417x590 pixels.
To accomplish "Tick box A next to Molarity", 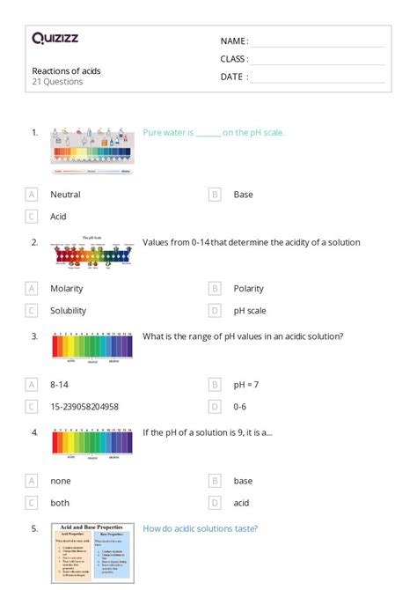I will point(31,289).
